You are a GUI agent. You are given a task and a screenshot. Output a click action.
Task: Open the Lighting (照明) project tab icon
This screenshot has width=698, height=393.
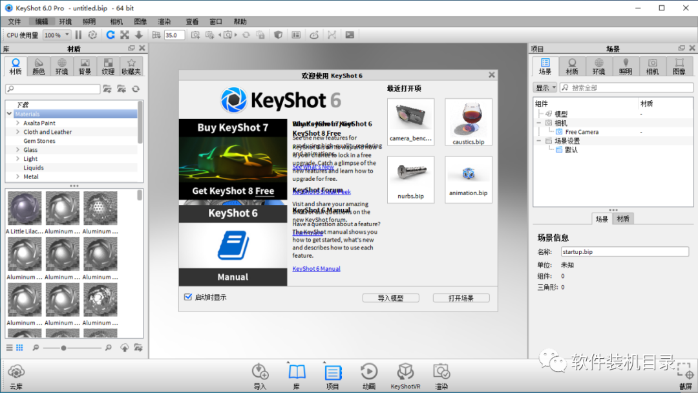(626, 67)
